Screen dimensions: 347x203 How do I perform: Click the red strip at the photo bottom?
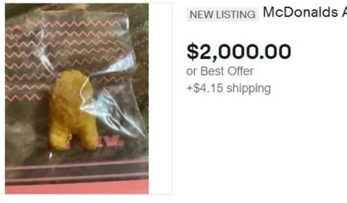(x=77, y=190)
